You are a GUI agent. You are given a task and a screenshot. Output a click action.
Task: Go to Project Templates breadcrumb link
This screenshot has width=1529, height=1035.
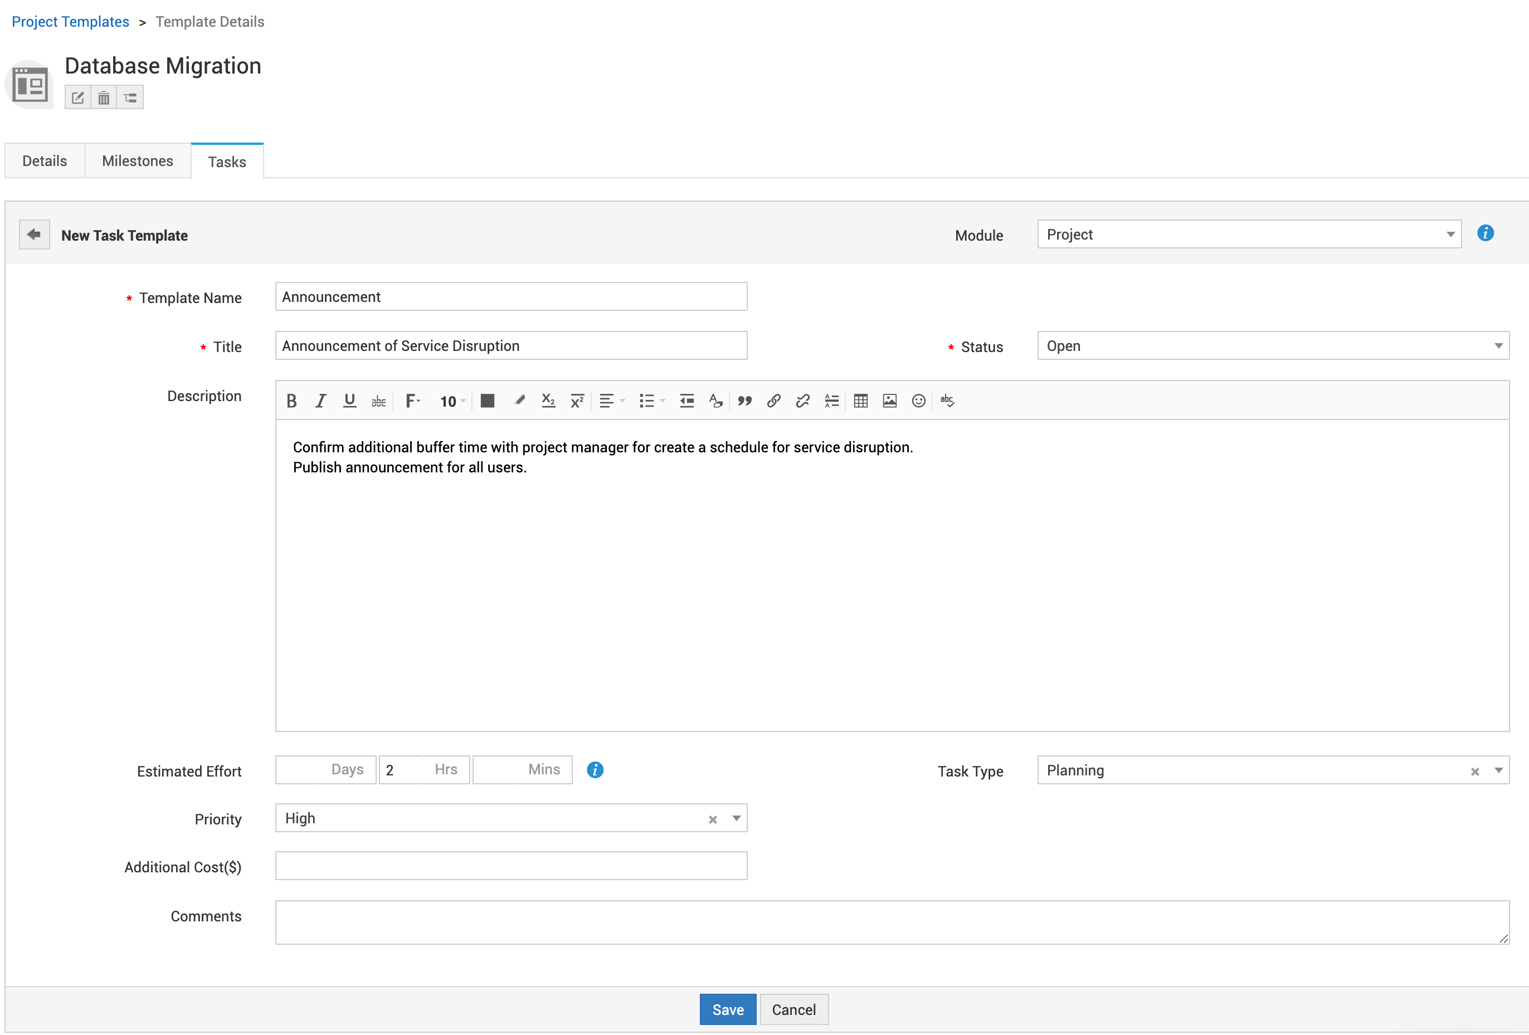tap(70, 22)
